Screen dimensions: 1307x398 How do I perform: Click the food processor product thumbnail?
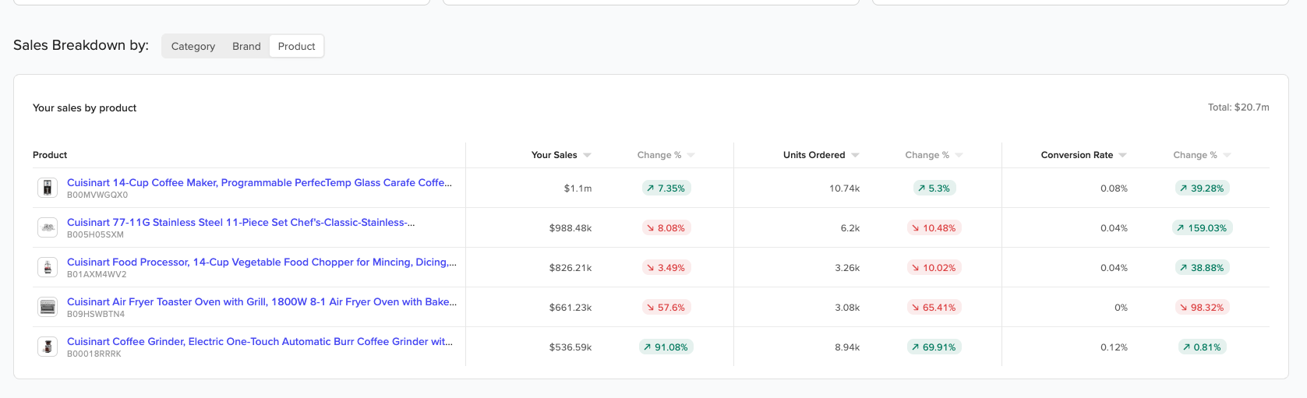click(x=48, y=267)
